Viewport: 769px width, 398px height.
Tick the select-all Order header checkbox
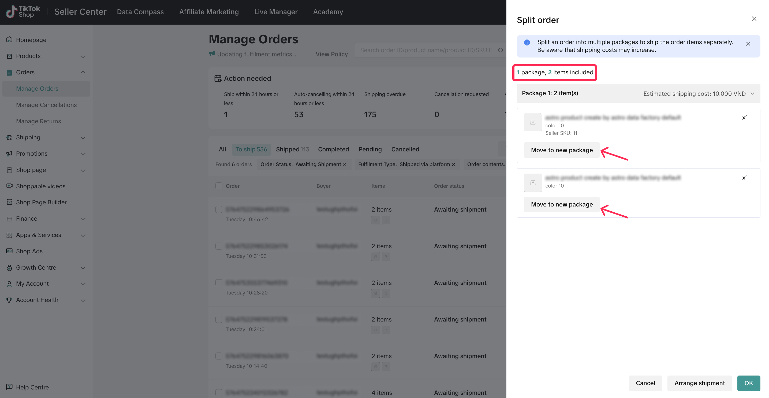219,186
